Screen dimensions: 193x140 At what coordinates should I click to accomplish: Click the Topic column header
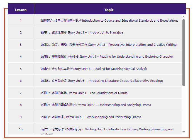click(x=109, y=10)
